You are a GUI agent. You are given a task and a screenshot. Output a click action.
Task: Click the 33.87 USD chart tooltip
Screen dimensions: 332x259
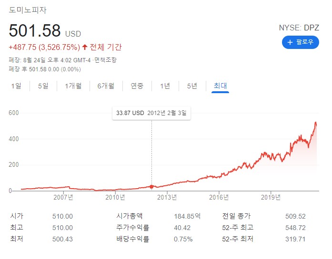point(151,113)
